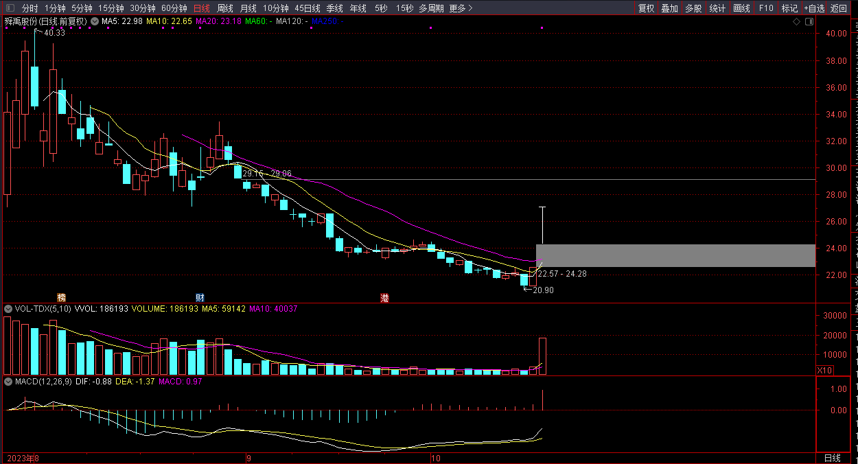Select the 60分钟 period tab
The height and width of the screenshot is (464, 858).
[174, 9]
